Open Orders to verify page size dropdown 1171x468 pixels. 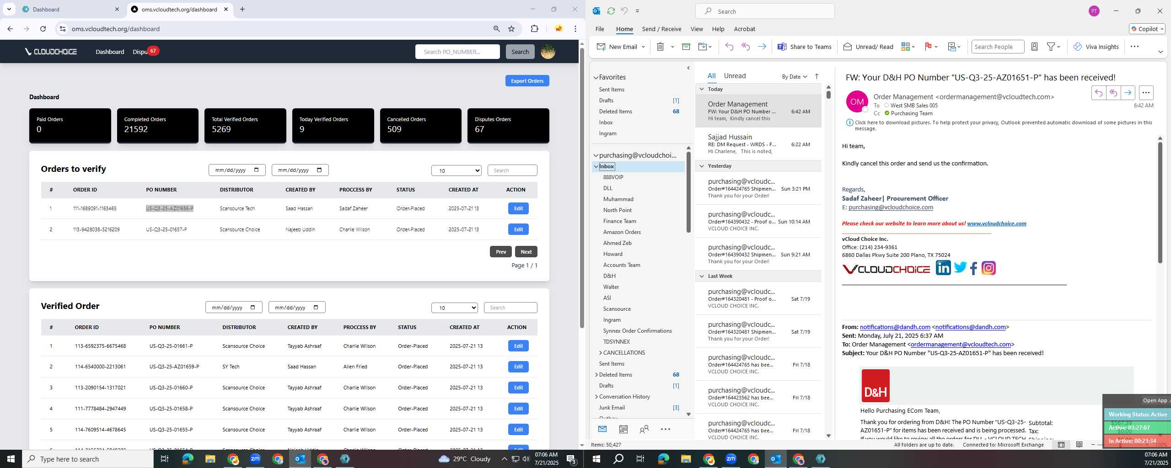456,170
